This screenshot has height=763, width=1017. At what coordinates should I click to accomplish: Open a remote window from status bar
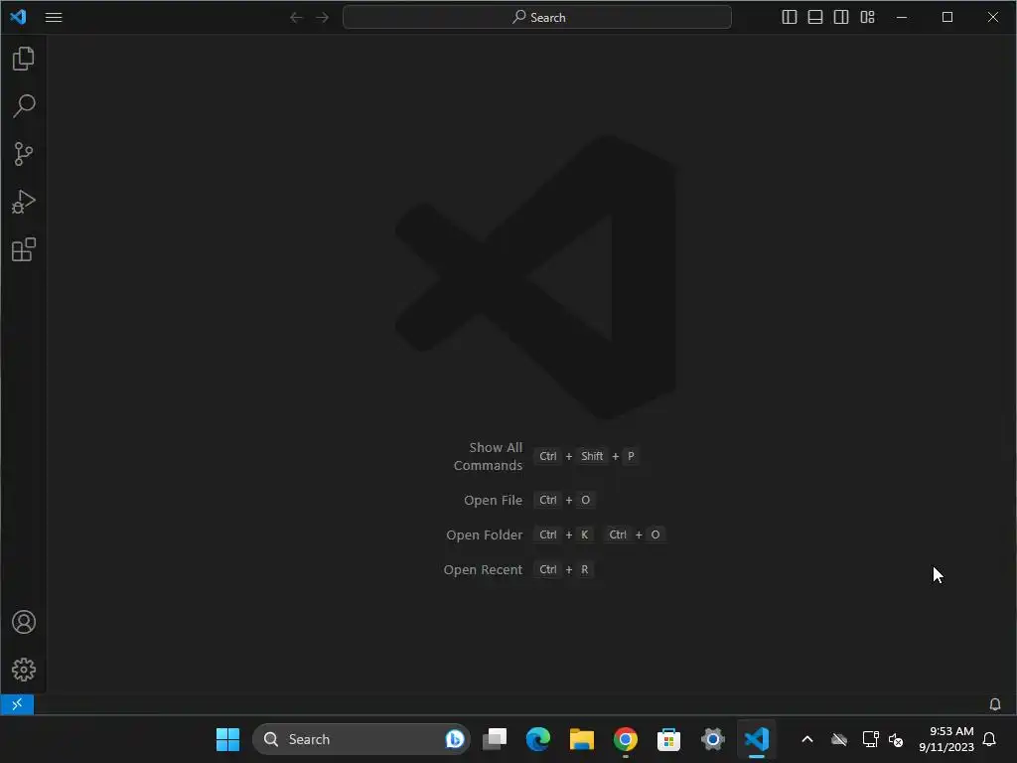coord(17,704)
